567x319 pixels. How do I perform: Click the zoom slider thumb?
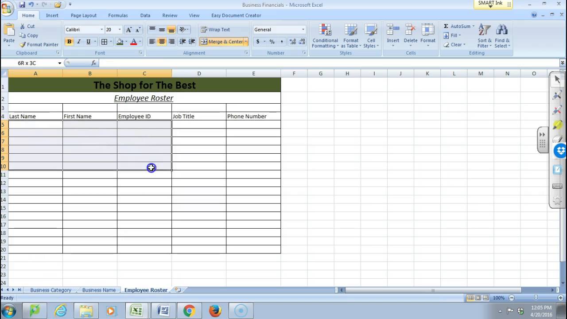coord(536,298)
